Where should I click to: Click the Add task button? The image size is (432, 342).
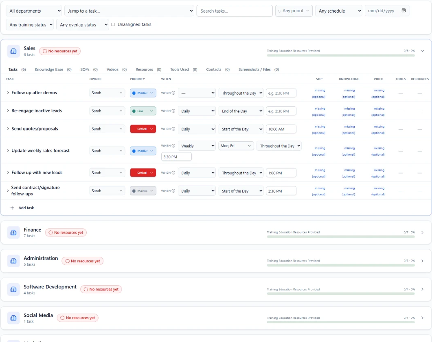(22, 208)
